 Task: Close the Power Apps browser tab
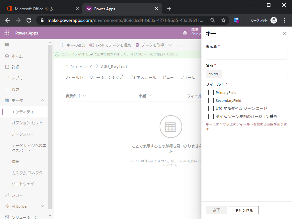point(157,9)
